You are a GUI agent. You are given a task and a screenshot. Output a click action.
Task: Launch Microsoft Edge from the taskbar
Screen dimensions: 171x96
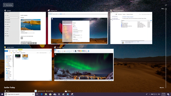41,94
